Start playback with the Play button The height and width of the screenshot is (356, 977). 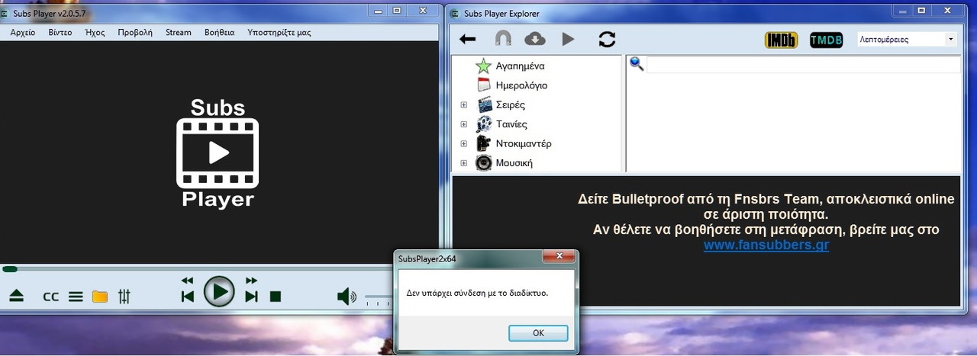(x=219, y=291)
